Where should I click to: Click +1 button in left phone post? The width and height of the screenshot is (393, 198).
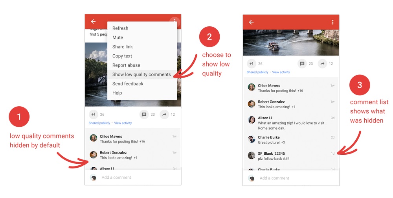93,115
